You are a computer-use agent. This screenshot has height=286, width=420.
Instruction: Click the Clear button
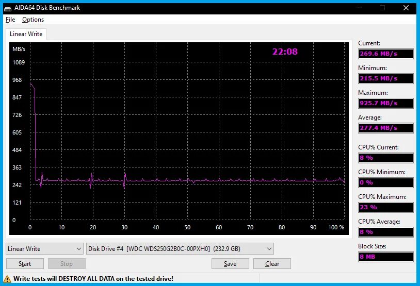[x=272, y=264]
